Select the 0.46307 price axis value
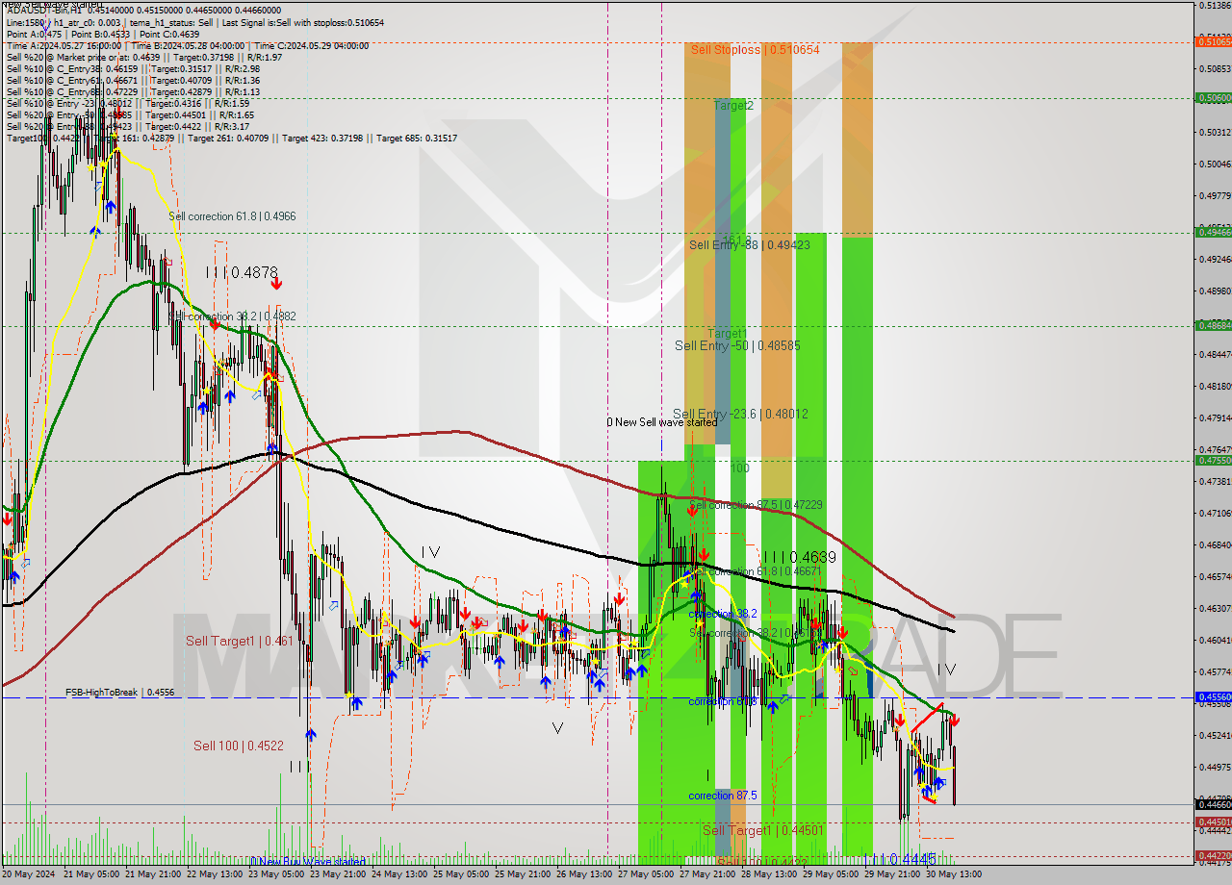This screenshot has width=1232, height=885. coord(1215,608)
